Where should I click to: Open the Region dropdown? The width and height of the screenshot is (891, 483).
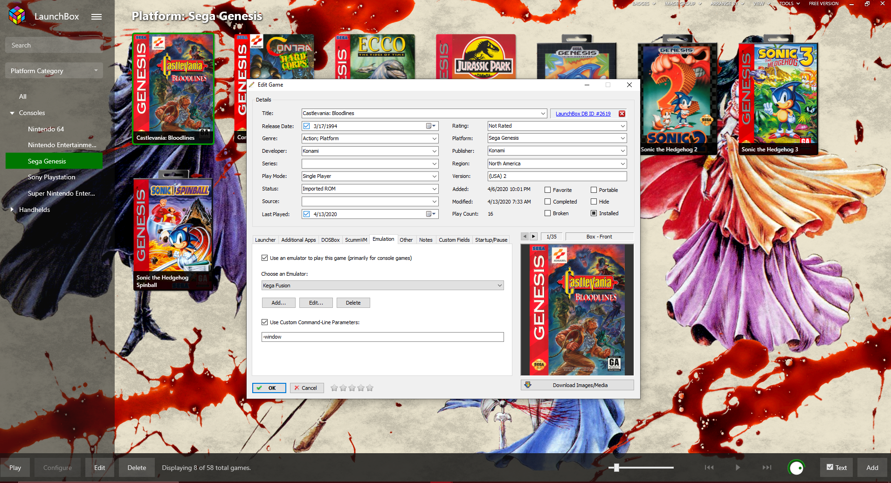(623, 164)
